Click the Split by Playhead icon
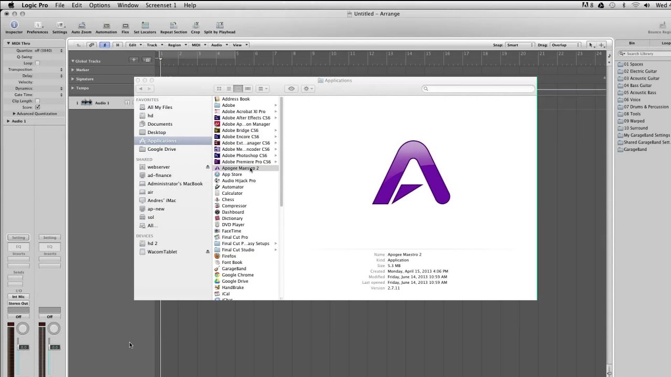The image size is (671, 377). click(219, 25)
